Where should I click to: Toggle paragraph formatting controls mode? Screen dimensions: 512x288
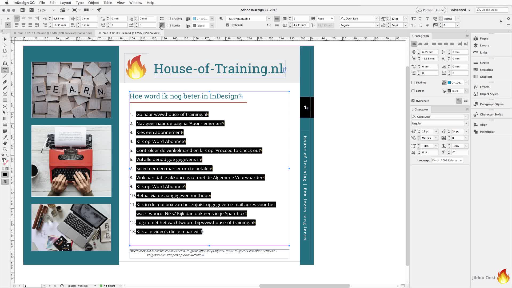coord(8,25)
